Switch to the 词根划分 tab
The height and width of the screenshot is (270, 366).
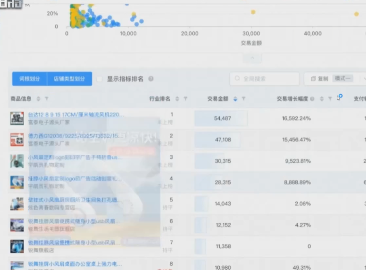click(30, 79)
